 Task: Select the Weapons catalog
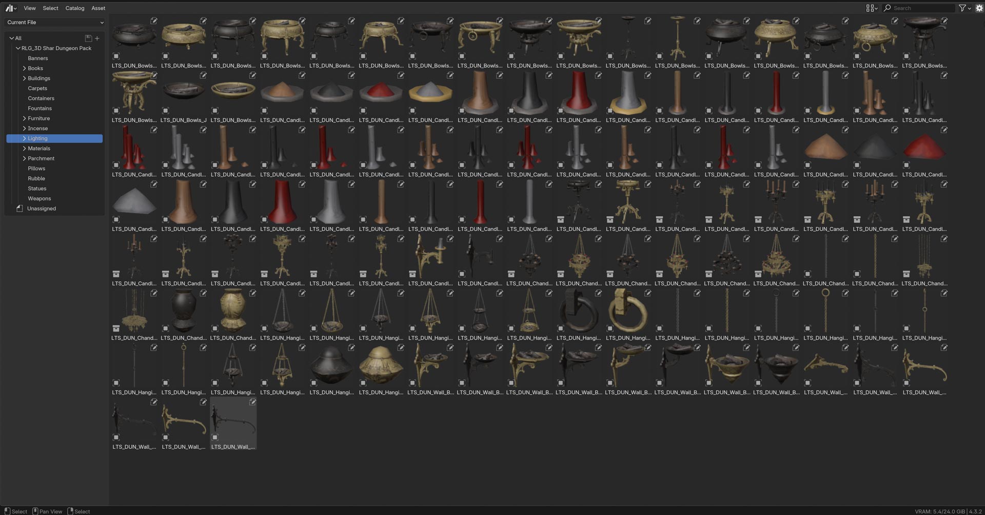tap(55, 198)
